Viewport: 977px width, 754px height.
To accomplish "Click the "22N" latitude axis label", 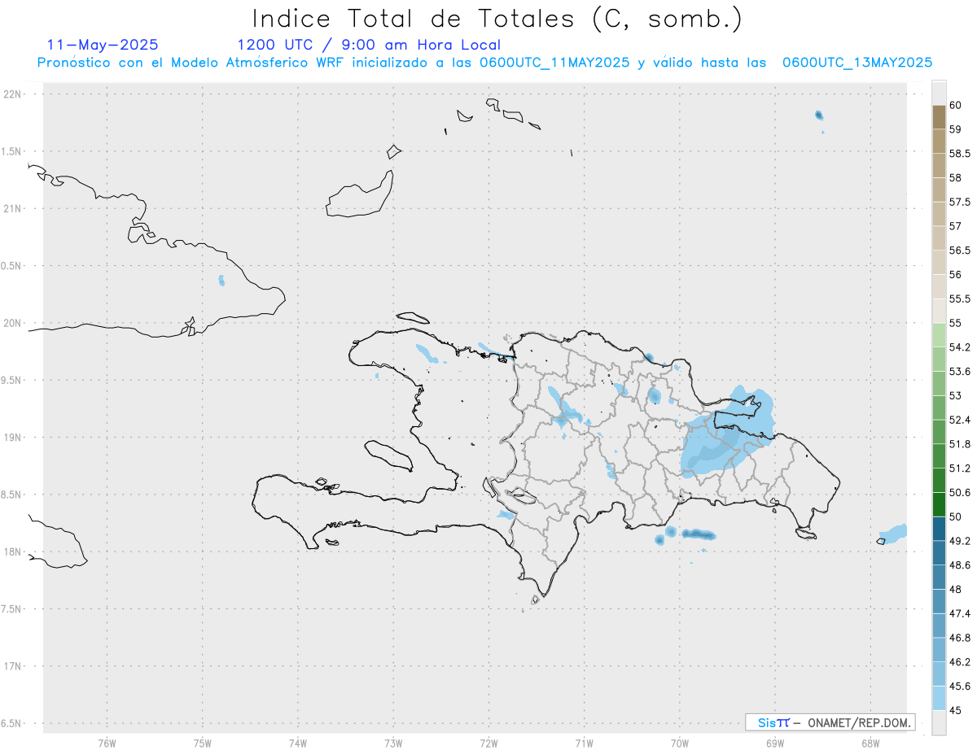I will point(14,94).
